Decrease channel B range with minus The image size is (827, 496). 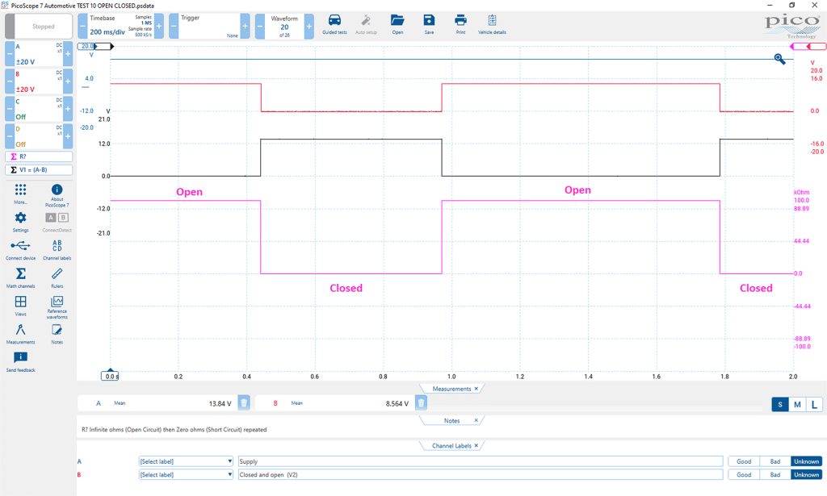tap(10, 81)
